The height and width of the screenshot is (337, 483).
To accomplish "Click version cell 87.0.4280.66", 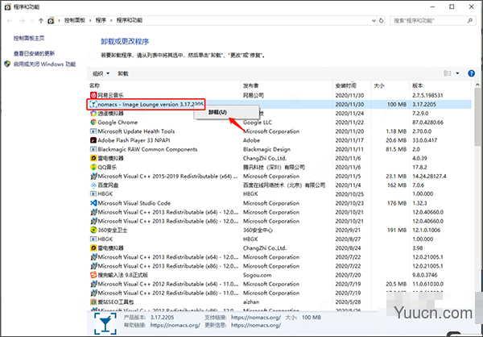I will (428, 123).
